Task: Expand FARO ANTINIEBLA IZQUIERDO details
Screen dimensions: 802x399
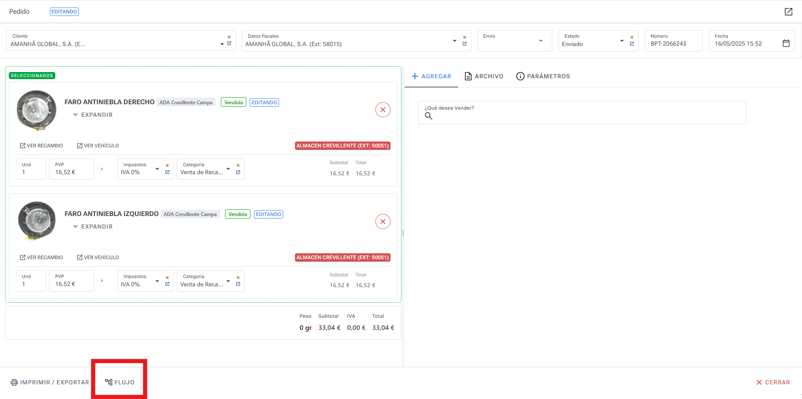Action: pos(93,227)
